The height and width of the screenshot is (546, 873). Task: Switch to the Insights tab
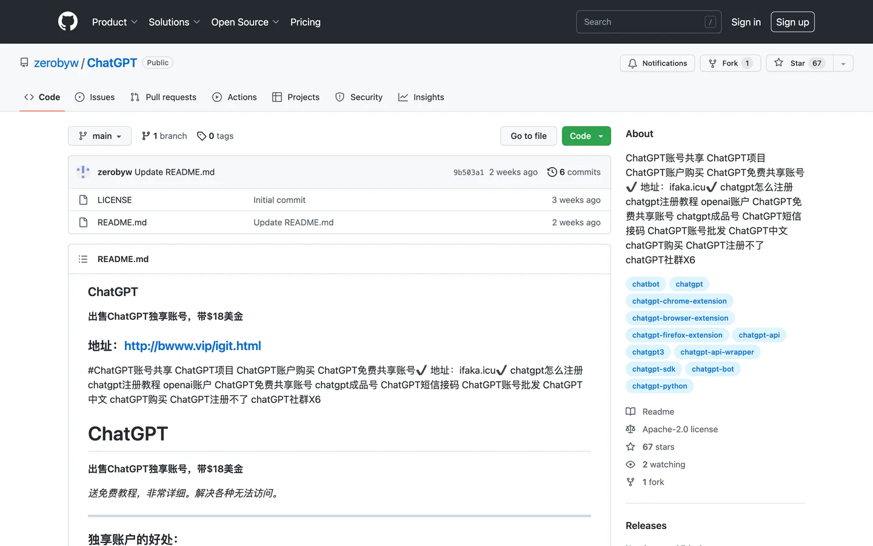421,97
